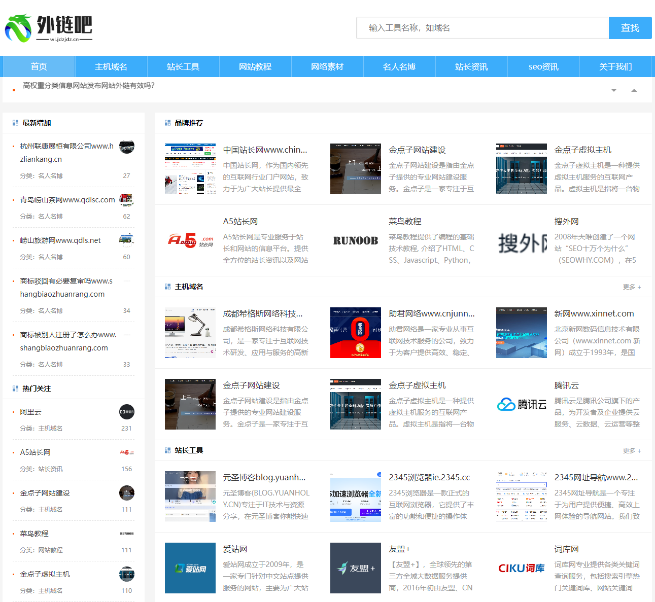Open 新网 thumbnail image
This screenshot has height=602, width=655.
pyautogui.click(x=522, y=333)
